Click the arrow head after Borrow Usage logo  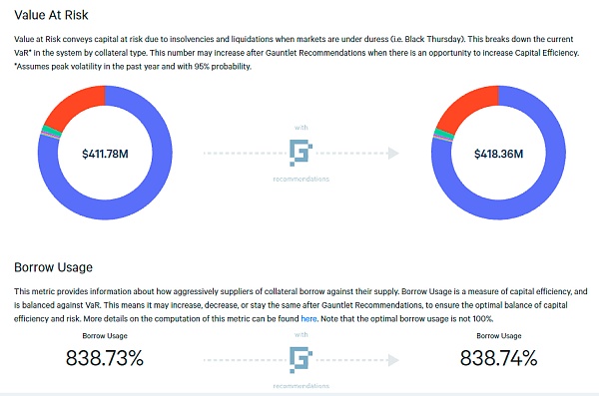pyautogui.click(x=393, y=360)
